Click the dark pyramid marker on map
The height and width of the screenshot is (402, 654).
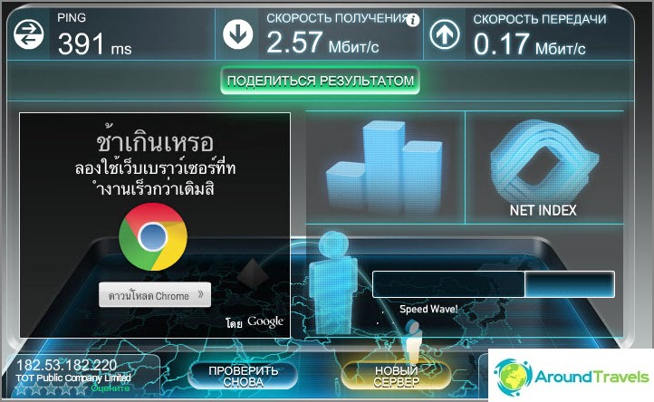253,273
